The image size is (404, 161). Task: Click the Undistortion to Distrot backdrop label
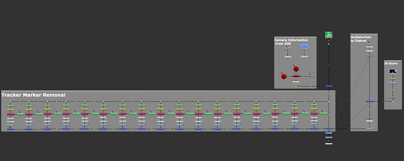tap(361, 39)
